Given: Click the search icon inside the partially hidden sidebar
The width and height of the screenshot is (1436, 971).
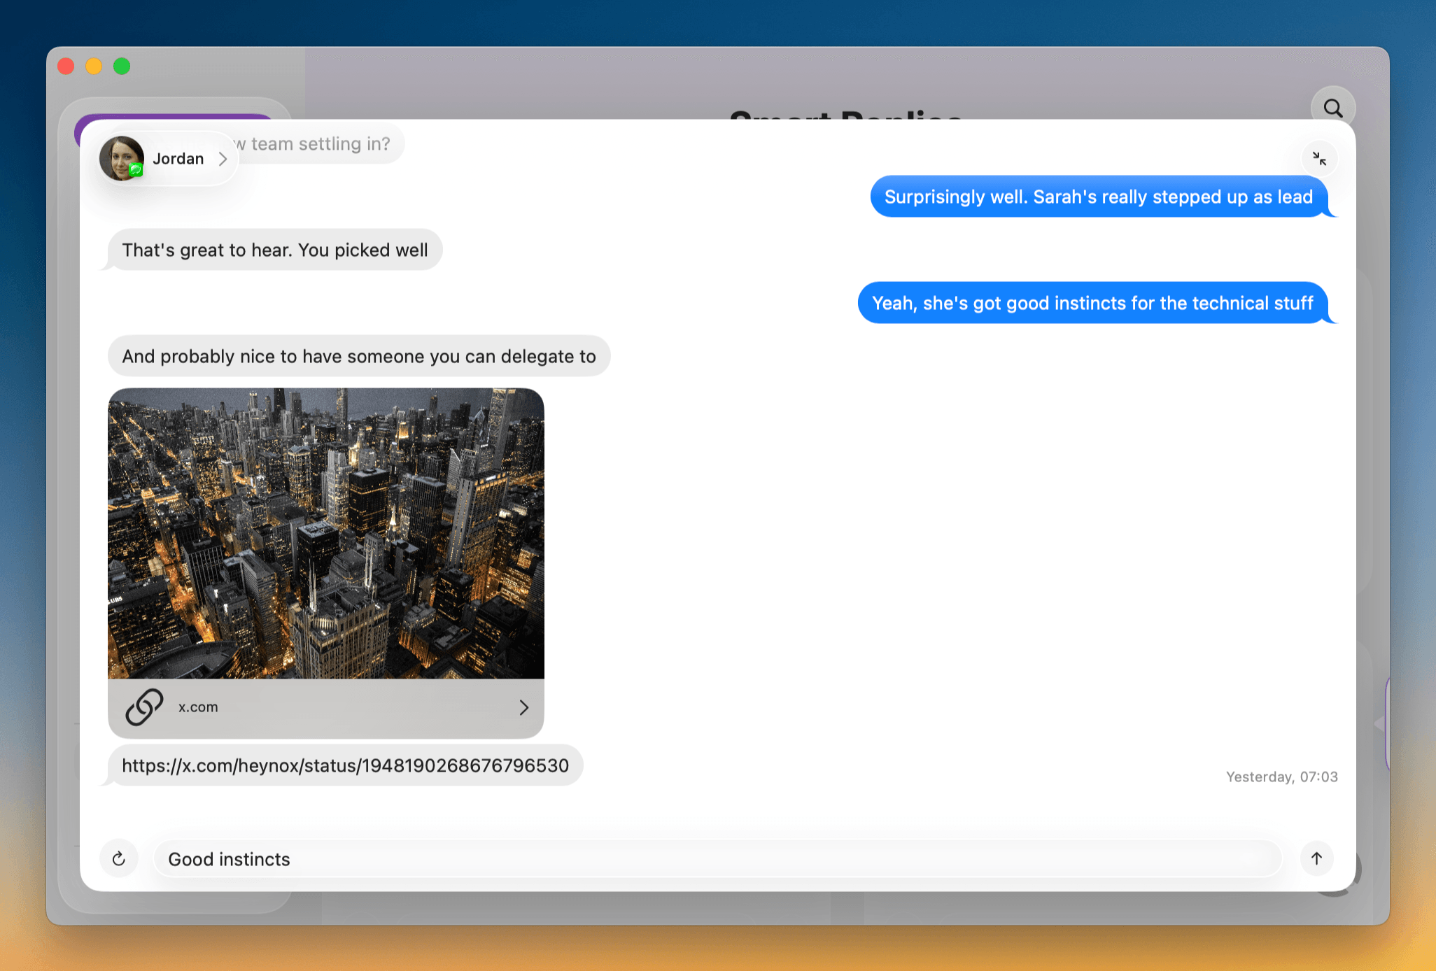Looking at the screenshot, I should click(x=1332, y=107).
